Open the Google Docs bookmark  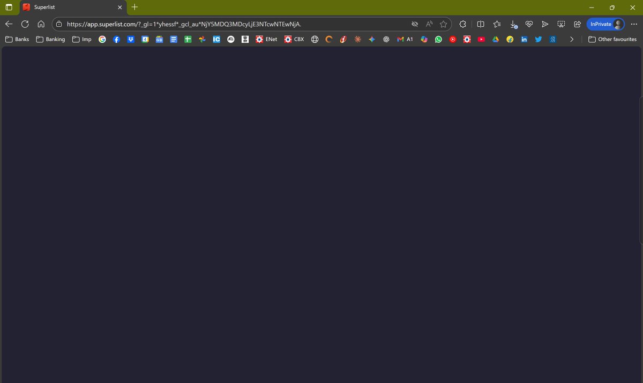tap(173, 39)
